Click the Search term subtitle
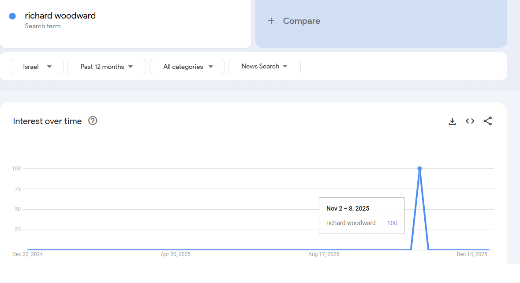Viewport: 520px width, 283px height. pos(43,26)
